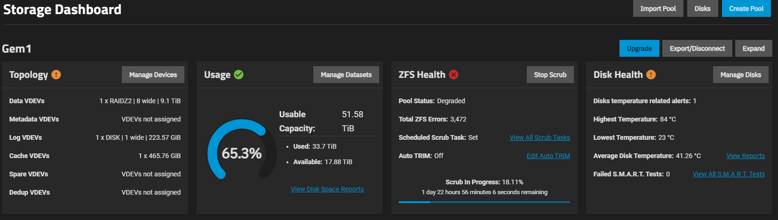
Task: Click Edit Auto TRIM link
Action: pyautogui.click(x=548, y=156)
